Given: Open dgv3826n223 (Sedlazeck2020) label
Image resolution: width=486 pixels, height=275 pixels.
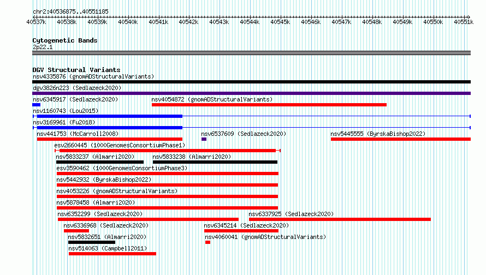Looking at the screenshot, I should coord(77,88).
